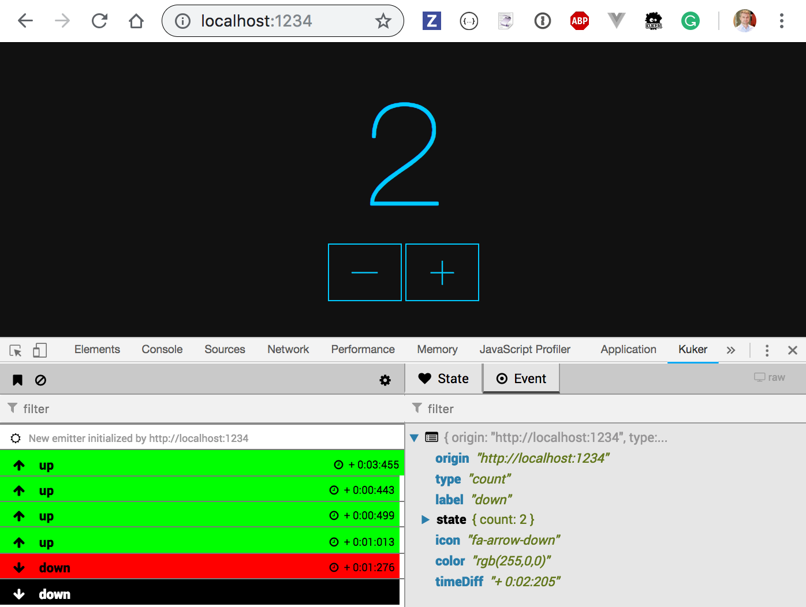
Task: Click the Grammarly extension icon
Action: [x=690, y=21]
